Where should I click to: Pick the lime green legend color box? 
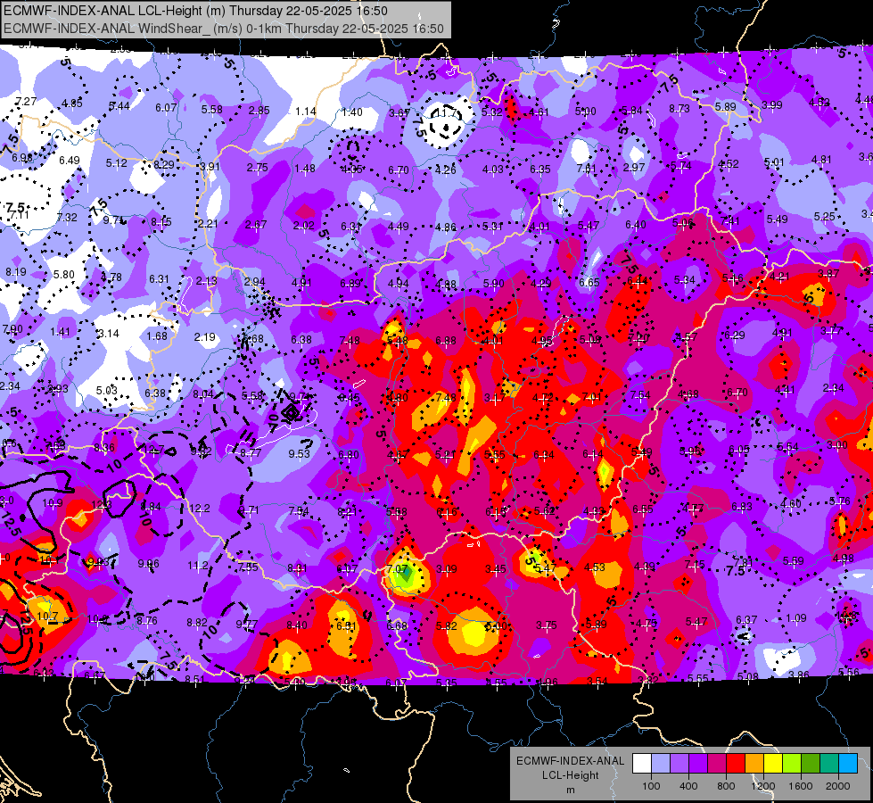tap(792, 764)
